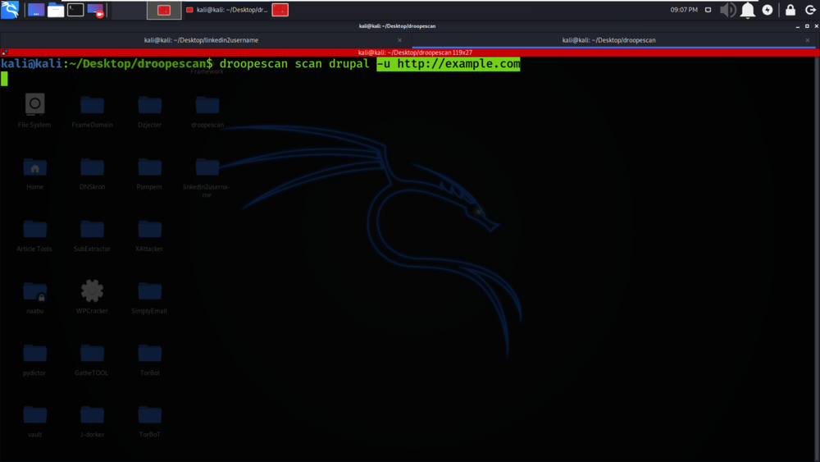Viewport: 820px width, 462px height.
Task: Click the red icon after taskbar title
Action: pos(280,10)
